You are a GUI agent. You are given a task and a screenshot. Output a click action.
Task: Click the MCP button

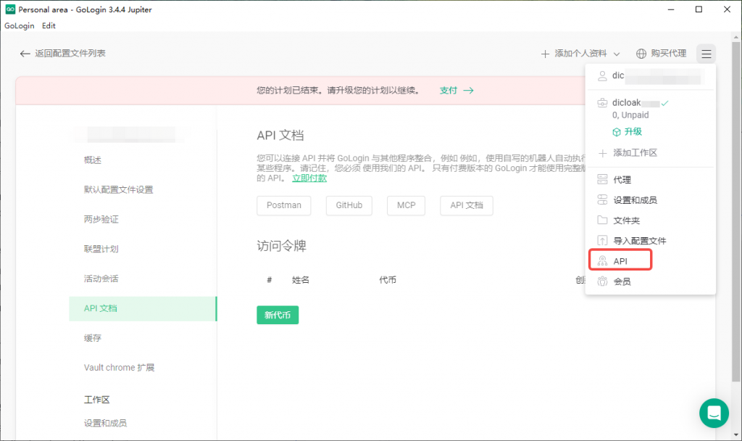tap(406, 205)
